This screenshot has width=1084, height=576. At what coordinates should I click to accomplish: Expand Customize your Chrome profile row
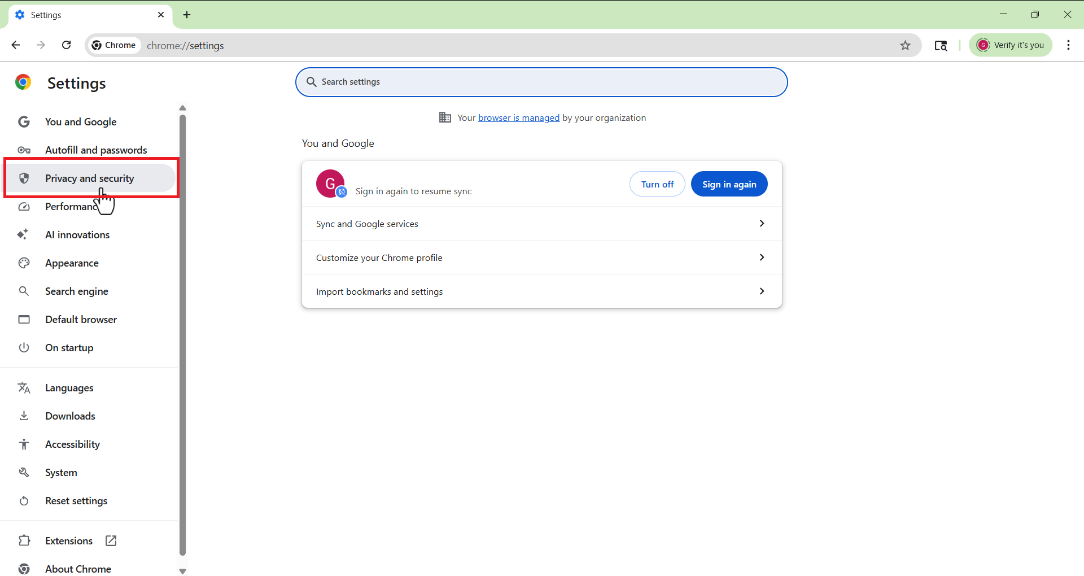click(762, 258)
